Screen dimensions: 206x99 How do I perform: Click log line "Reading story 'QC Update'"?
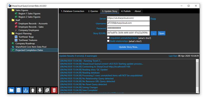pos(84,70)
